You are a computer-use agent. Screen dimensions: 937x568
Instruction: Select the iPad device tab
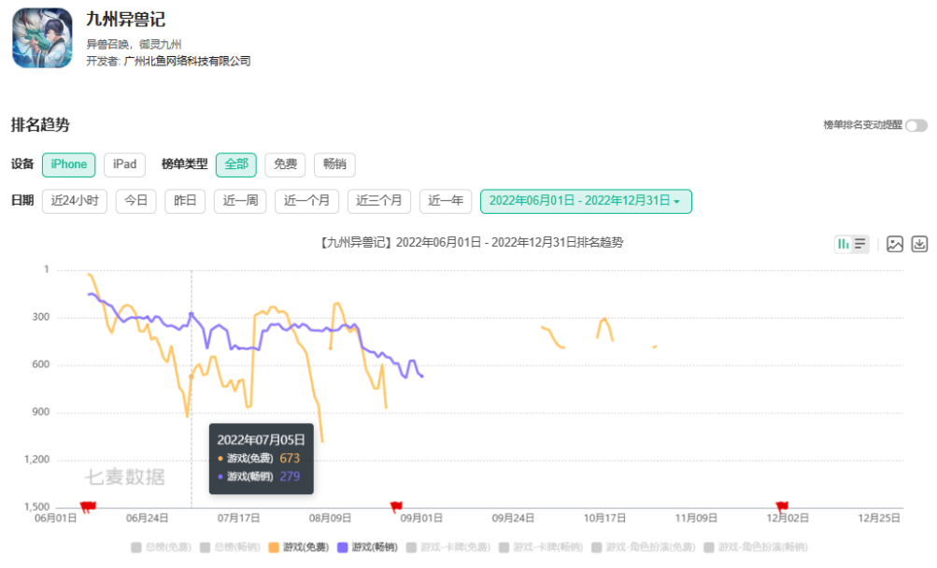tap(124, 164)
